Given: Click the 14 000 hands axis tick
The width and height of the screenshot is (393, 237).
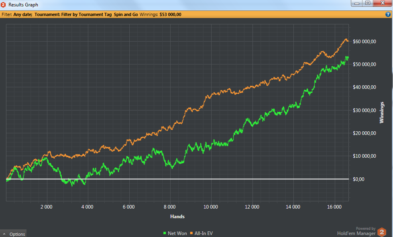Looking at the screenshot, I should pyautogui.click(x=293, y=207).
